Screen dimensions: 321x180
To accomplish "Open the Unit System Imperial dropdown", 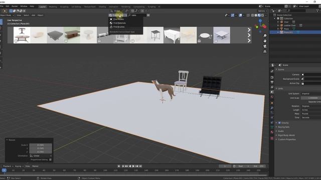I will [311, 93].
